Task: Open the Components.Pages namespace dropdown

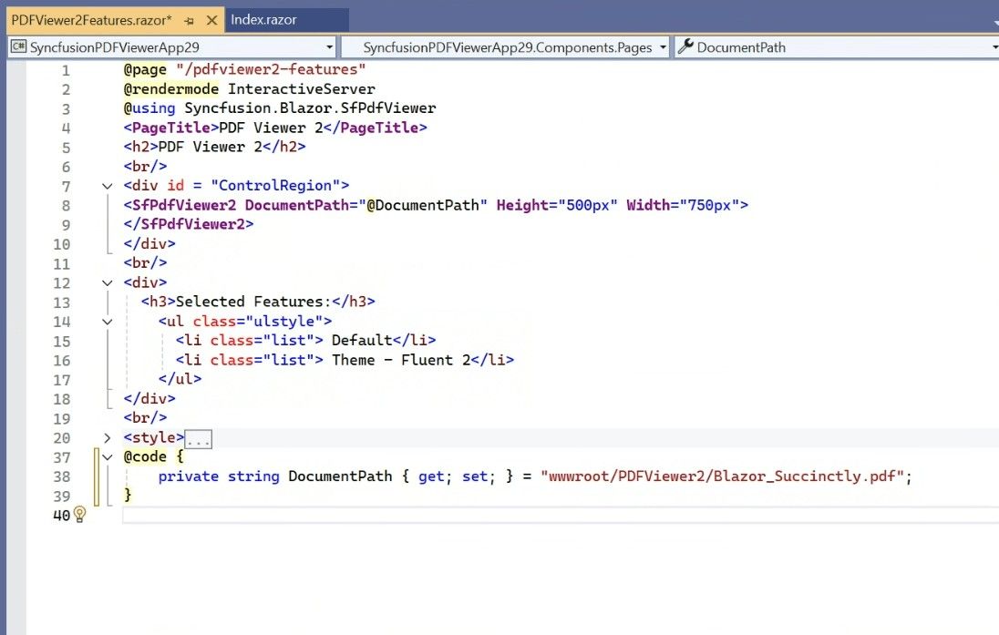Action: click(x=663, y=46)
